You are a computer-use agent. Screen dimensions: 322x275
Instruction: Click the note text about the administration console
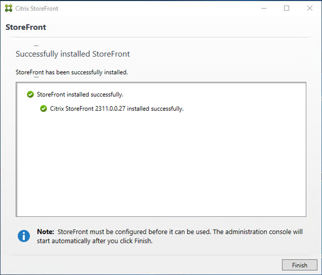click(x=170, y=236)
